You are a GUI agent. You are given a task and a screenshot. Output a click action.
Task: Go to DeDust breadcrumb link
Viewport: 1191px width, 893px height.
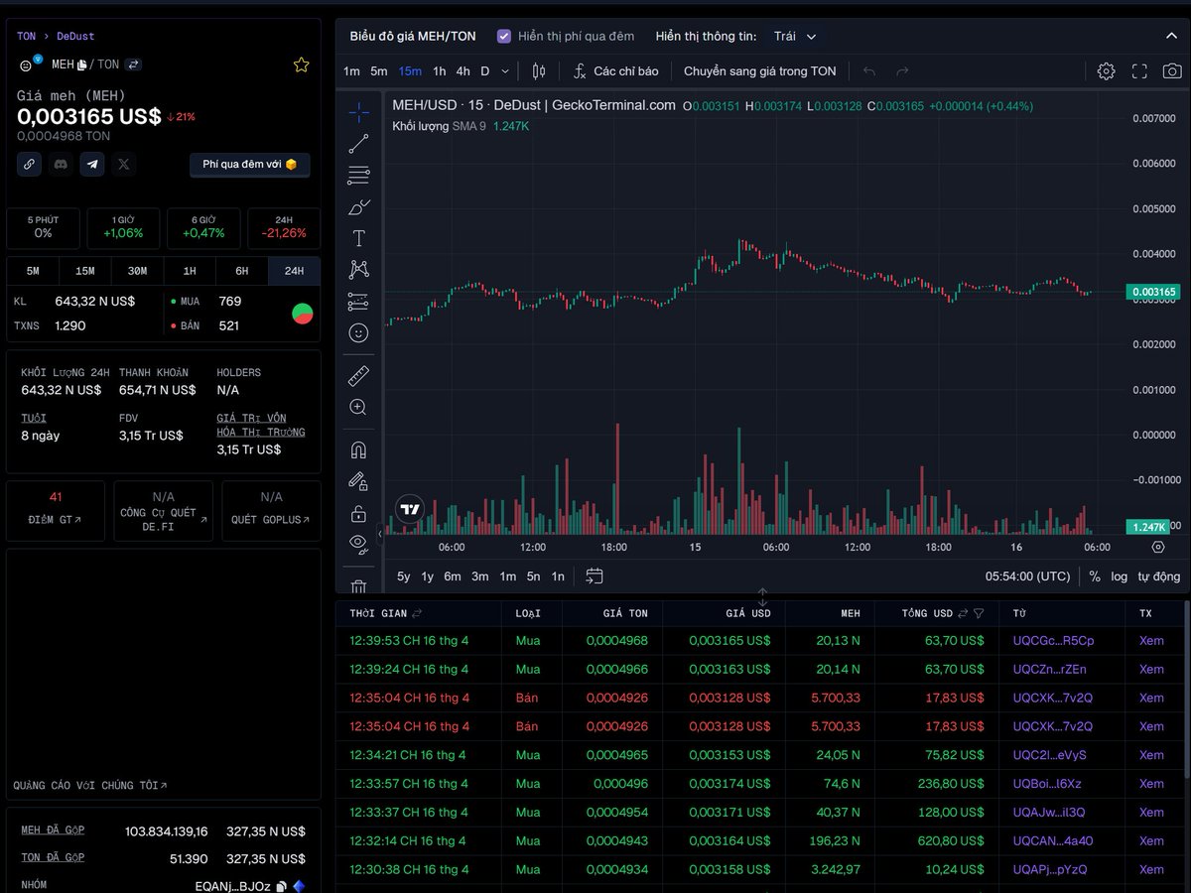pos(75,36)
